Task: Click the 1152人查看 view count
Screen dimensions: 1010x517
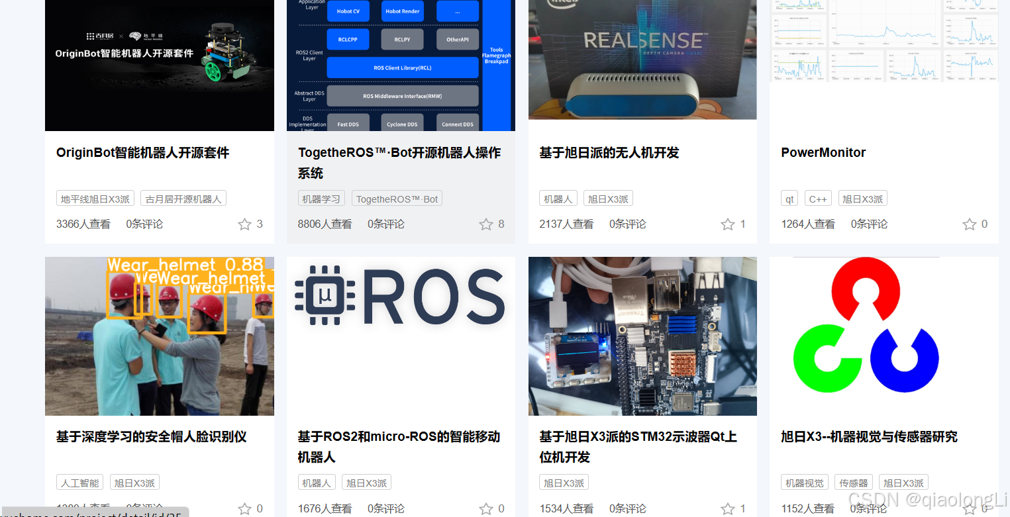Action: tap(808, 509)
